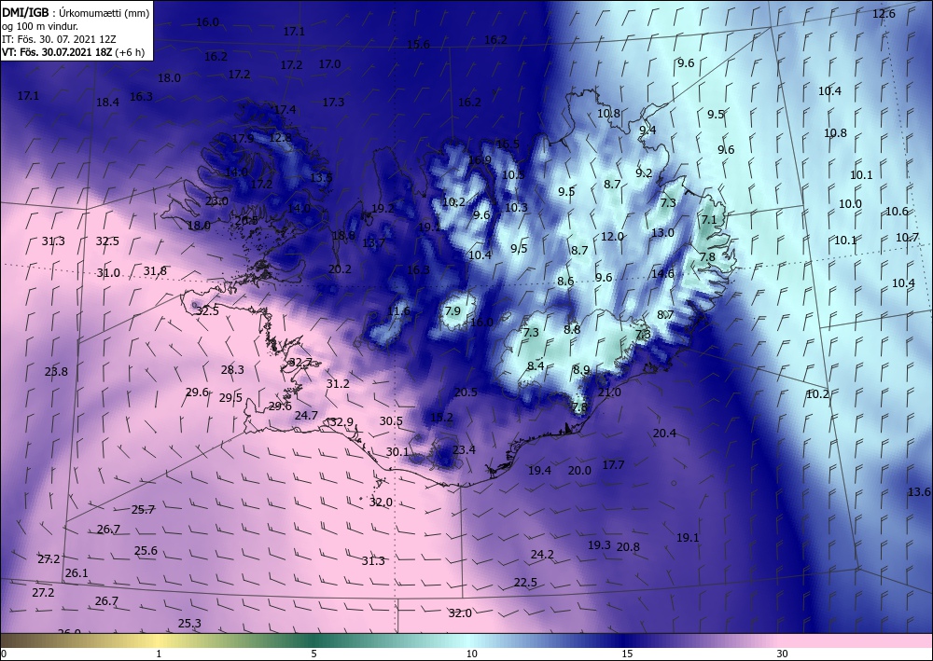Click the 5 tick label on color scale

[x=313, y=654]
